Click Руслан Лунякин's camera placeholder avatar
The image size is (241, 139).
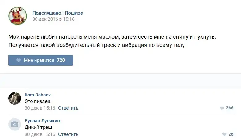[15, 124]
